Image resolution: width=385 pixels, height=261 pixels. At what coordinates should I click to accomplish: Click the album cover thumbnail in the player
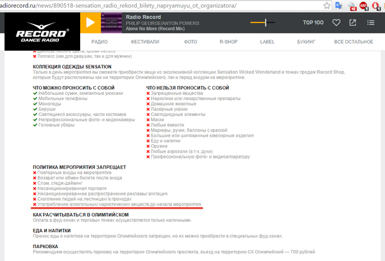[111, 23]
